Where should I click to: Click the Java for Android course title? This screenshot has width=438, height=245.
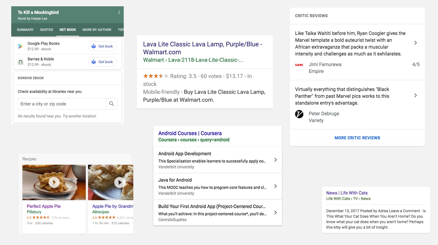(x=175, y=180)
